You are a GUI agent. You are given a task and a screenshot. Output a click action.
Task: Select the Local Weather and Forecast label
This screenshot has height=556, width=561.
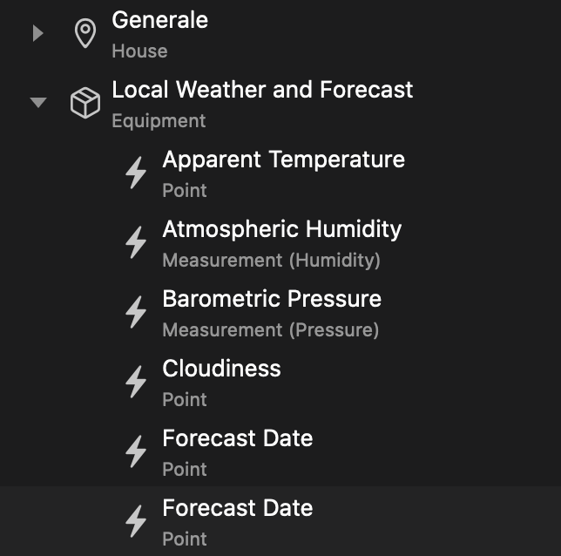[x=262, y=90]
